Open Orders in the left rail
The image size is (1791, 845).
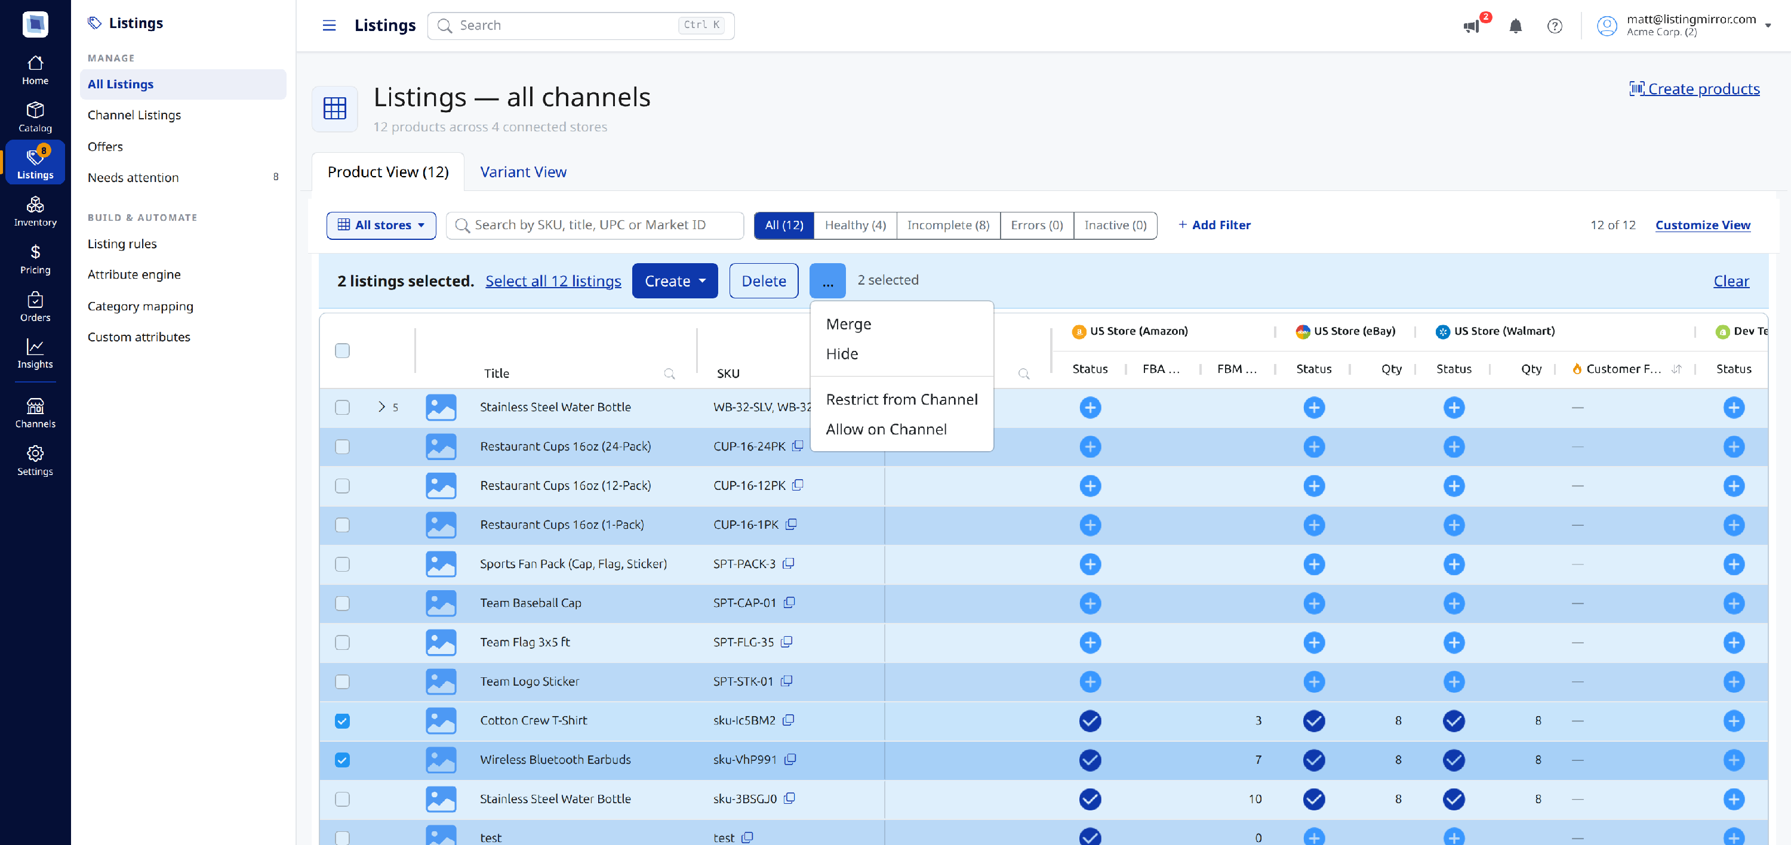(35, 307)
